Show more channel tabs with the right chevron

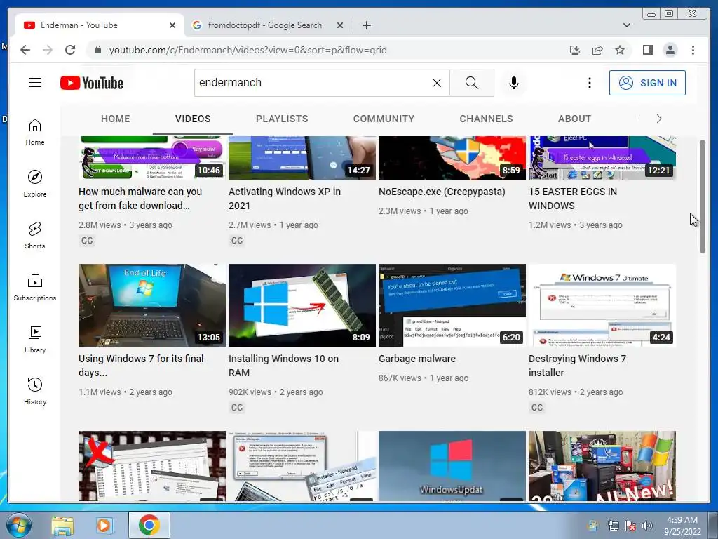tap(659, 119)
